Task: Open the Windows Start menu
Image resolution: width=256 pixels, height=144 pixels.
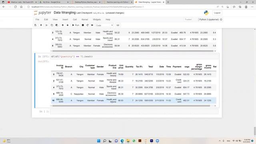Action: pyautogui.click(x=99, y=141)
